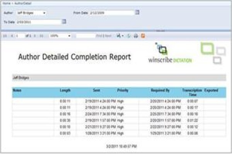Select the Sent column header

tap(96, 90)
